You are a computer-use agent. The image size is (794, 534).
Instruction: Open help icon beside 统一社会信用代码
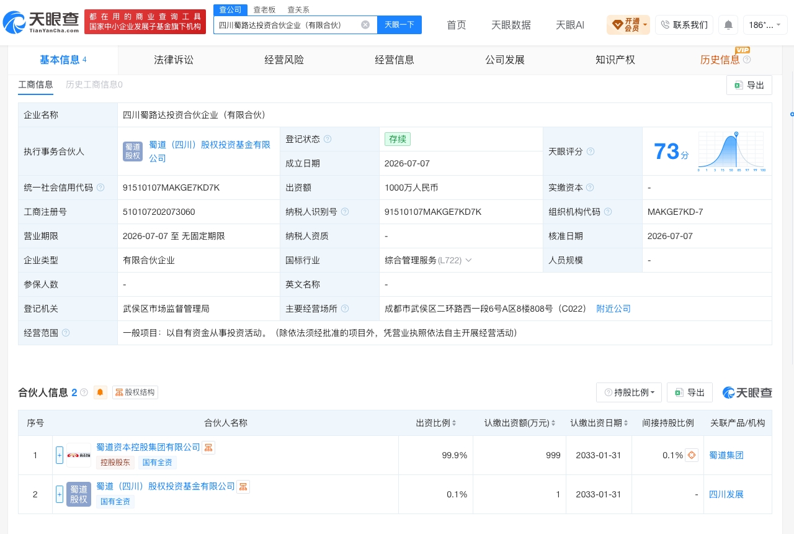click(x=100, y=188)
